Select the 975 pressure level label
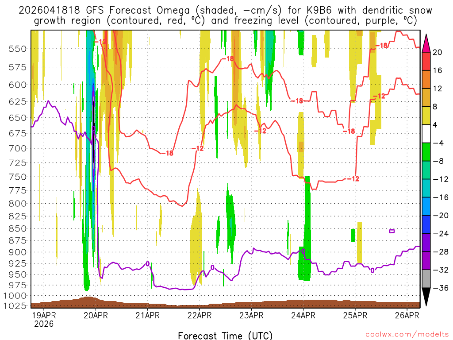 18,285
